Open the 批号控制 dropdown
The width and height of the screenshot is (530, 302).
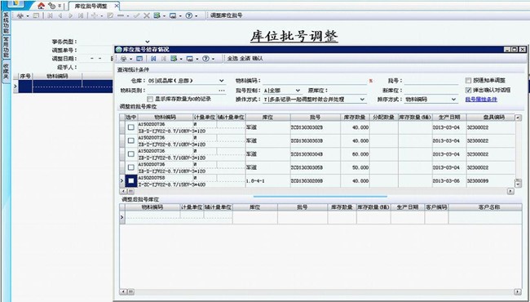(x=298, y=91)
